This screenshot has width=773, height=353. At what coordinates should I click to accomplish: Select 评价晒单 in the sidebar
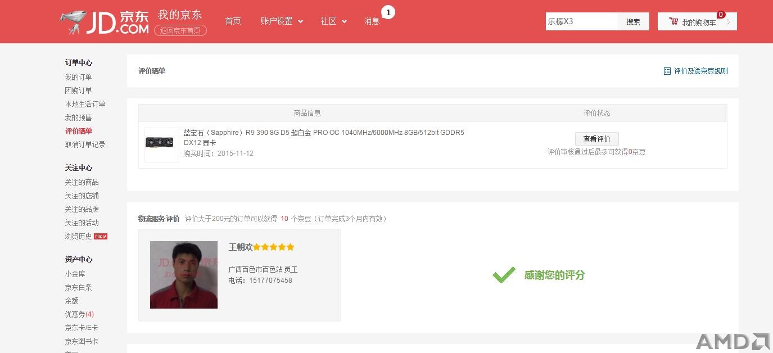[x=78, y=131]
